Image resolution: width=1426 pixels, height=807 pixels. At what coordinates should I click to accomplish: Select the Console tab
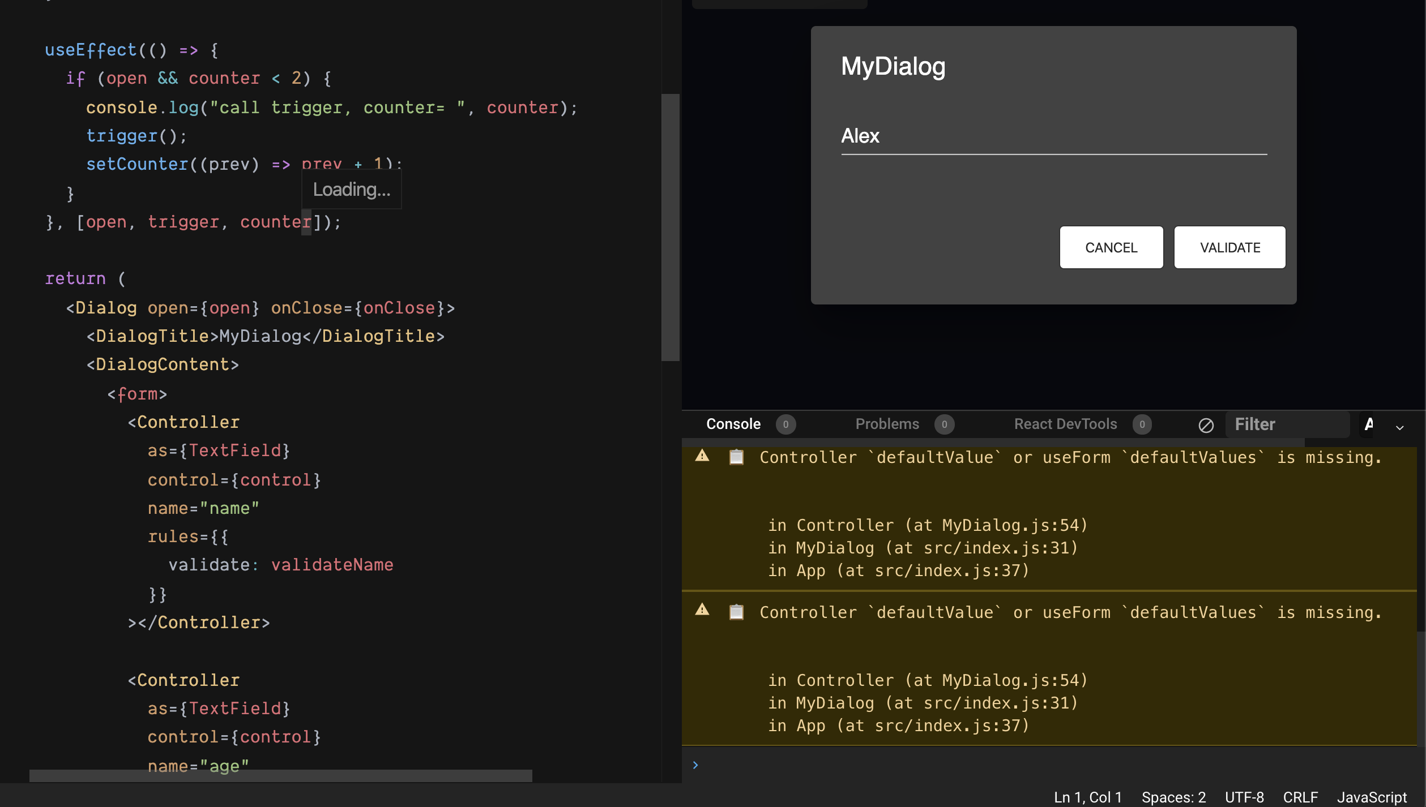pos(733,424)
